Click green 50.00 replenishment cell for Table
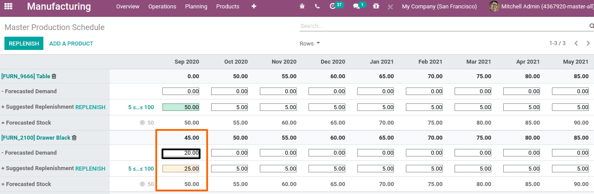The image size is (594, 194). (181, 107)
